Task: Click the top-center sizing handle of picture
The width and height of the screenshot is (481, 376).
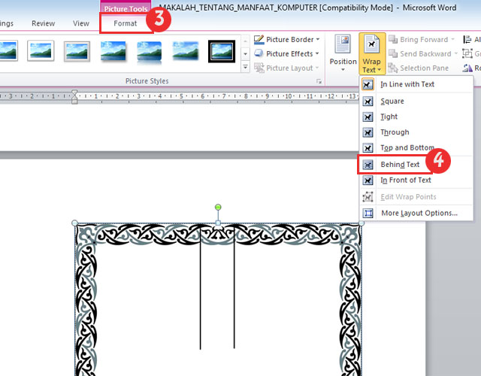Action: (x=218, y=223)
